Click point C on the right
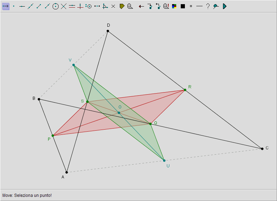 [x=262, y=149]
